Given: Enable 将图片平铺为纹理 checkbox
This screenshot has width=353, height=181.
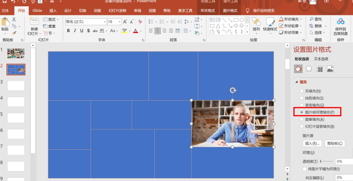Looking at the screenshot, I should tap(305, 169).
